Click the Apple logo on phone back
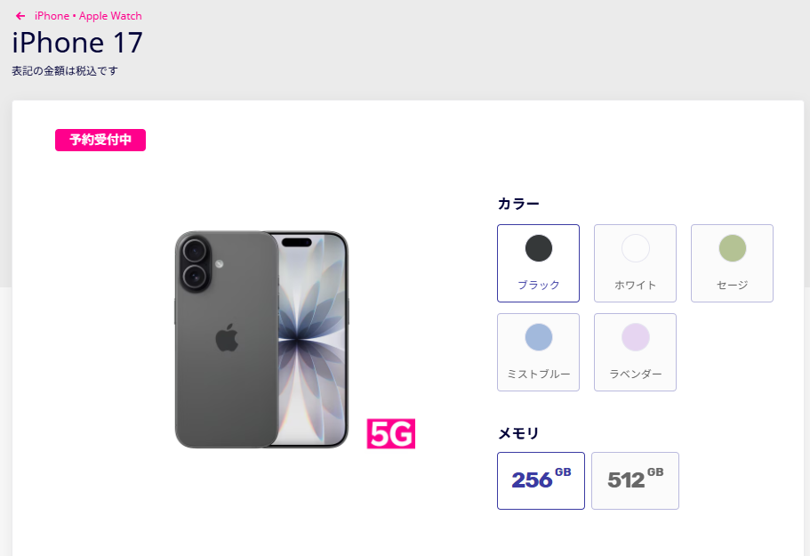The height and width of the screenshot is (556, 810). pos(227,338)
